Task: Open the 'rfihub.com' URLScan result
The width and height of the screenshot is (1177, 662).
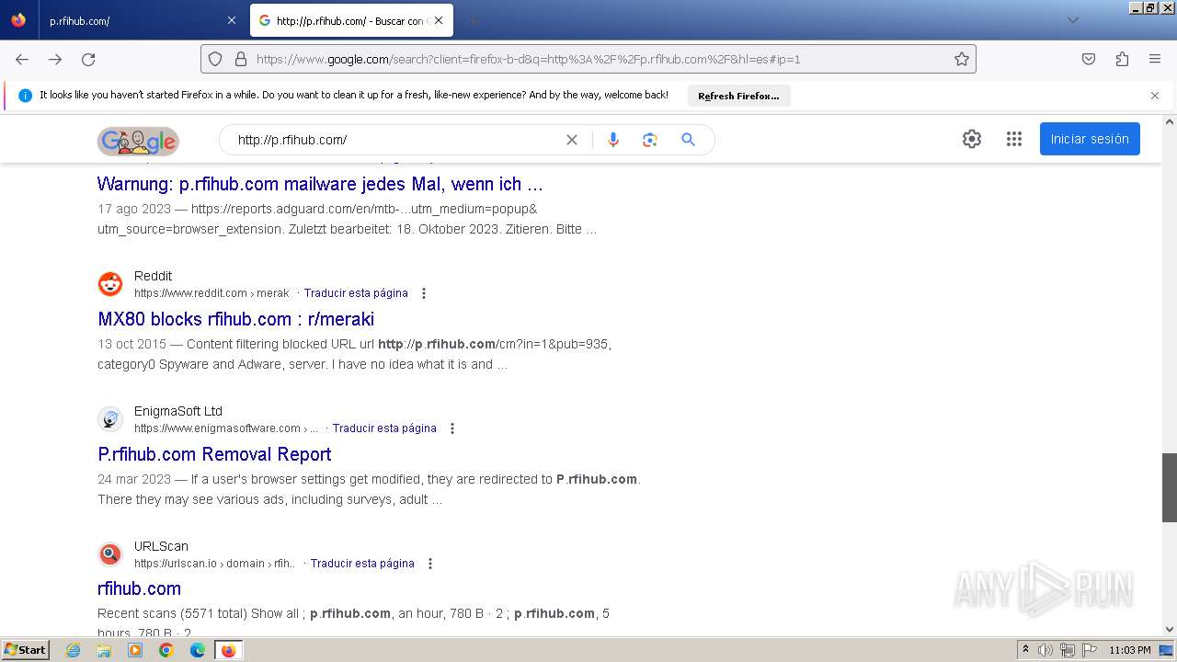Action: click(x=139, y=588)
